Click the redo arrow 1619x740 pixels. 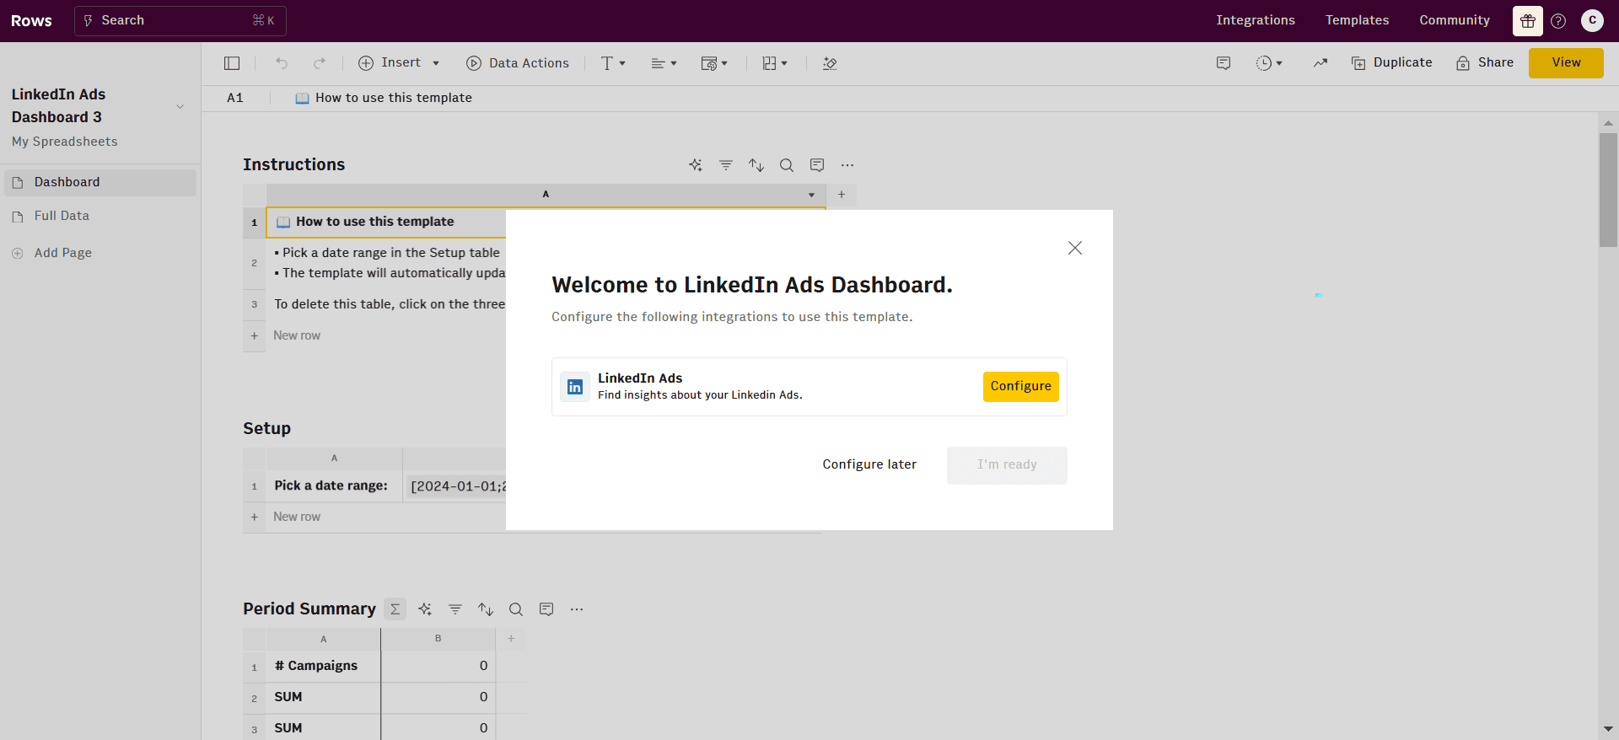click(320, 63)
